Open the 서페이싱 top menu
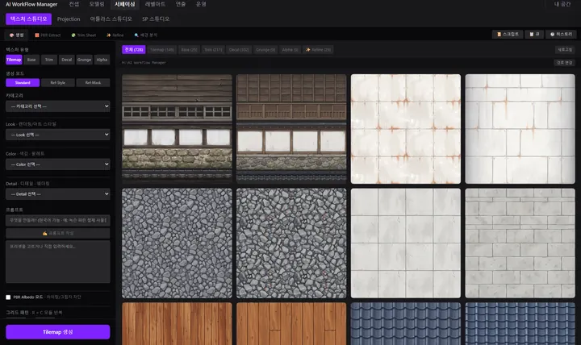This screenshot has height=345, width=581. coord(125,4)
